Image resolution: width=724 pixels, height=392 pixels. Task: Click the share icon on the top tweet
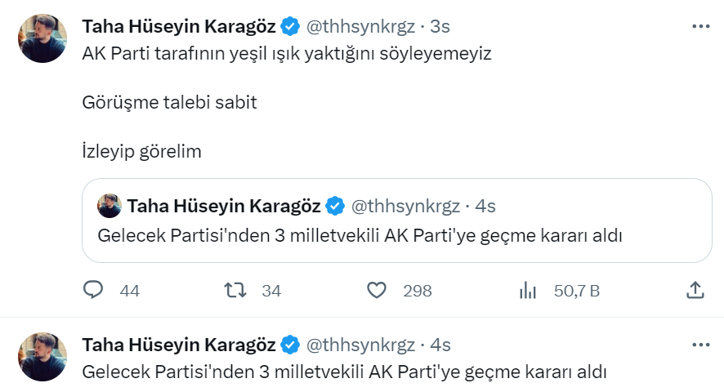[x=695, y=290]
